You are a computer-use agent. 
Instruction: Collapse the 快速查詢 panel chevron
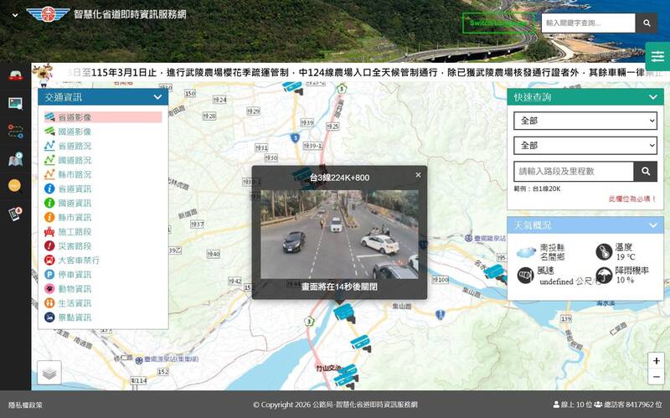(653, 97)
